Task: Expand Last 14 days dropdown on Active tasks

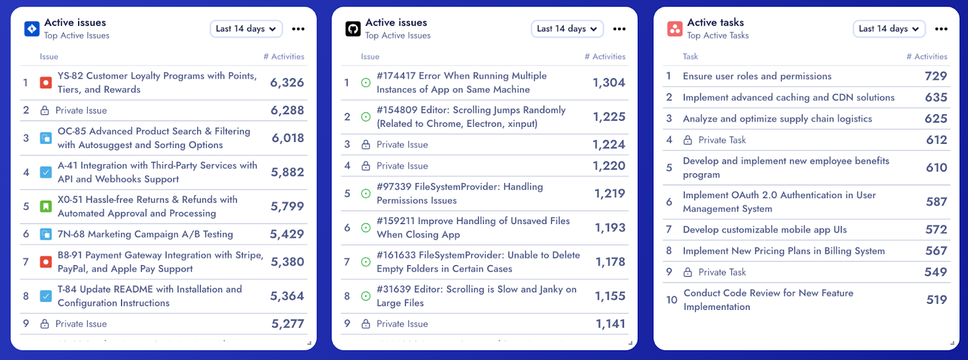Action: coord(889,28)
